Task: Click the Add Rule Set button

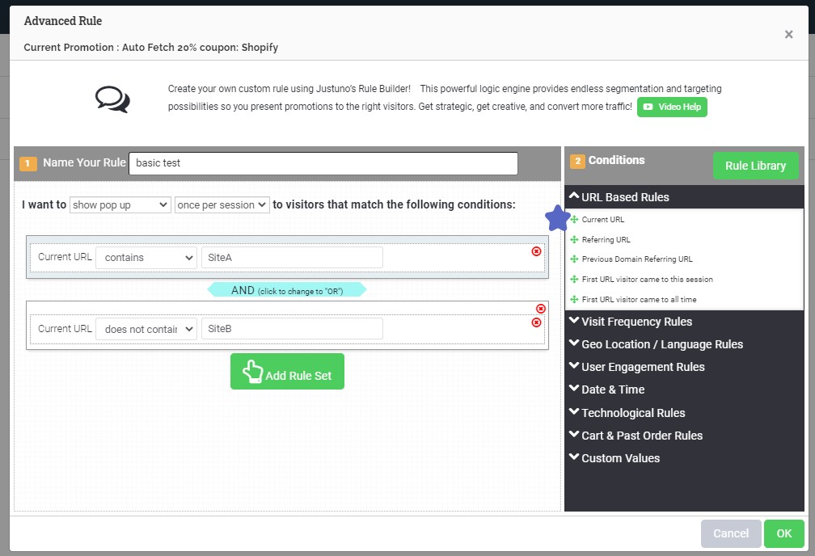Action: (x=287, y=370)
